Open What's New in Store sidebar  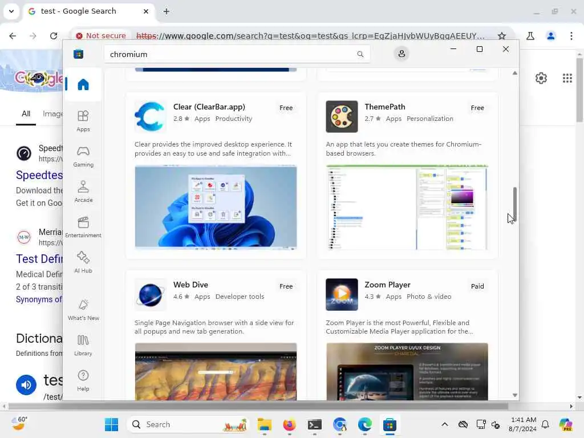[x=83, y=310]
